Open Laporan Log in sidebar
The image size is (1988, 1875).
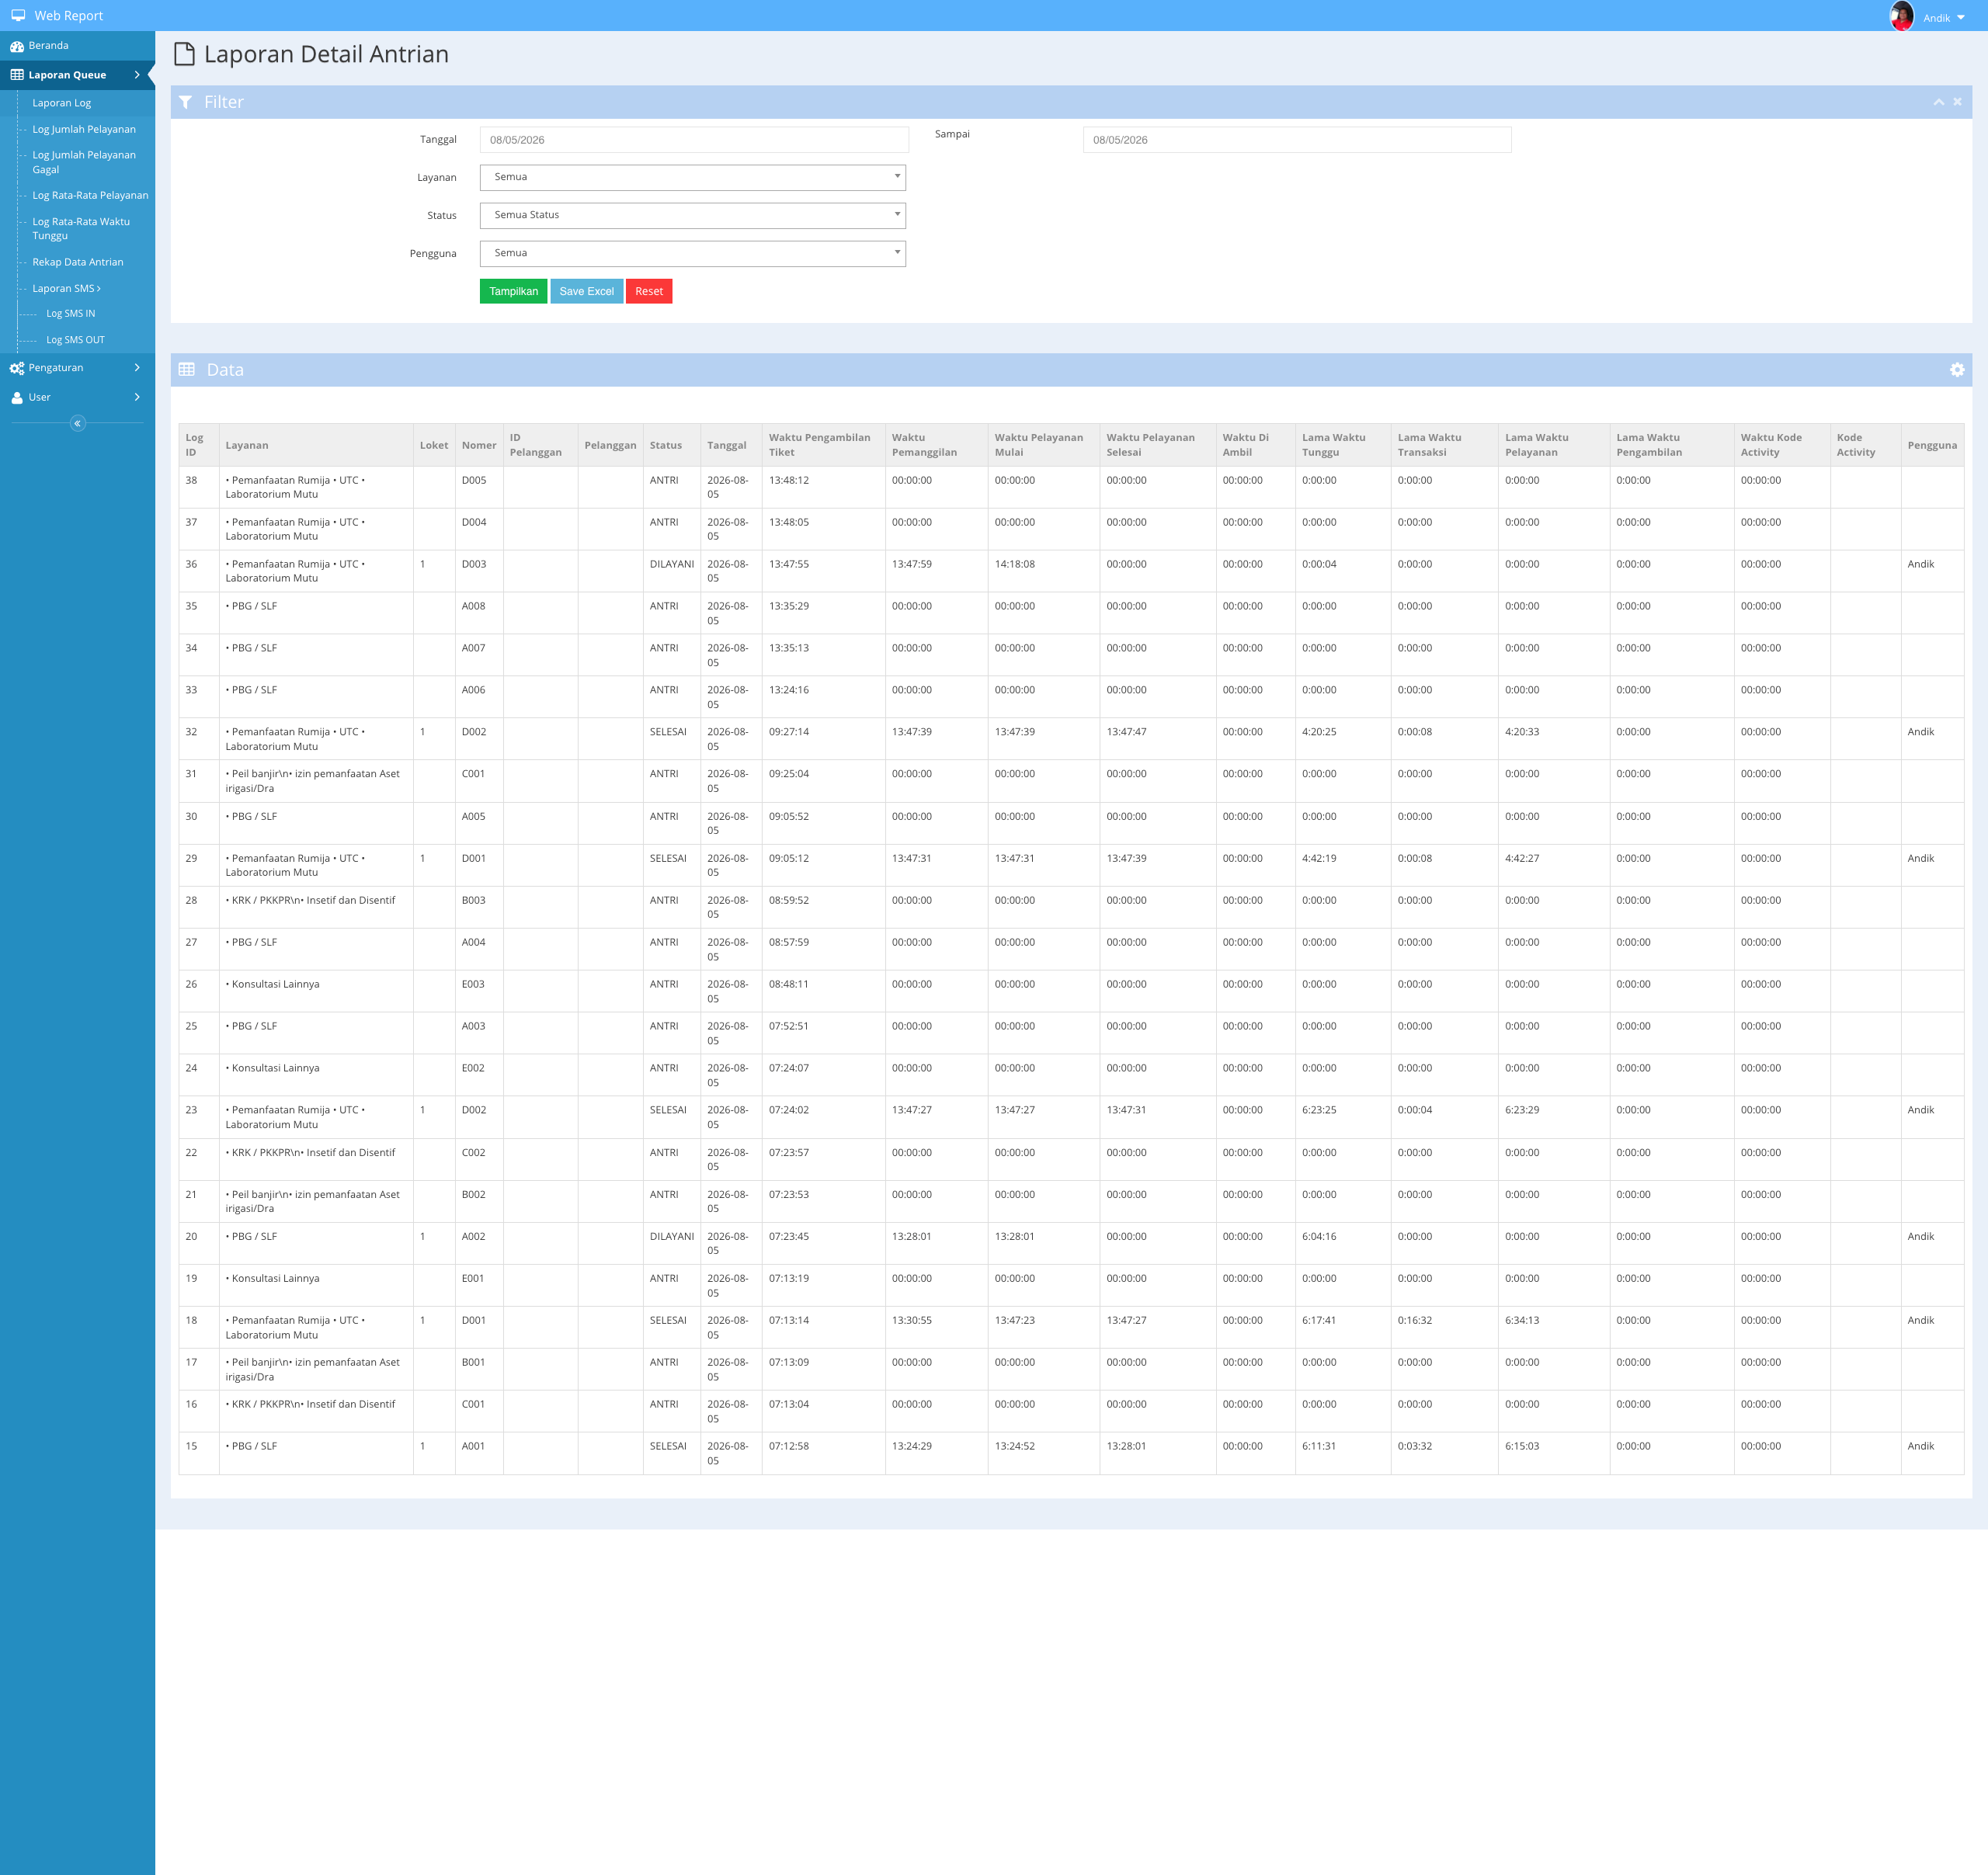[x=62, y=103]
